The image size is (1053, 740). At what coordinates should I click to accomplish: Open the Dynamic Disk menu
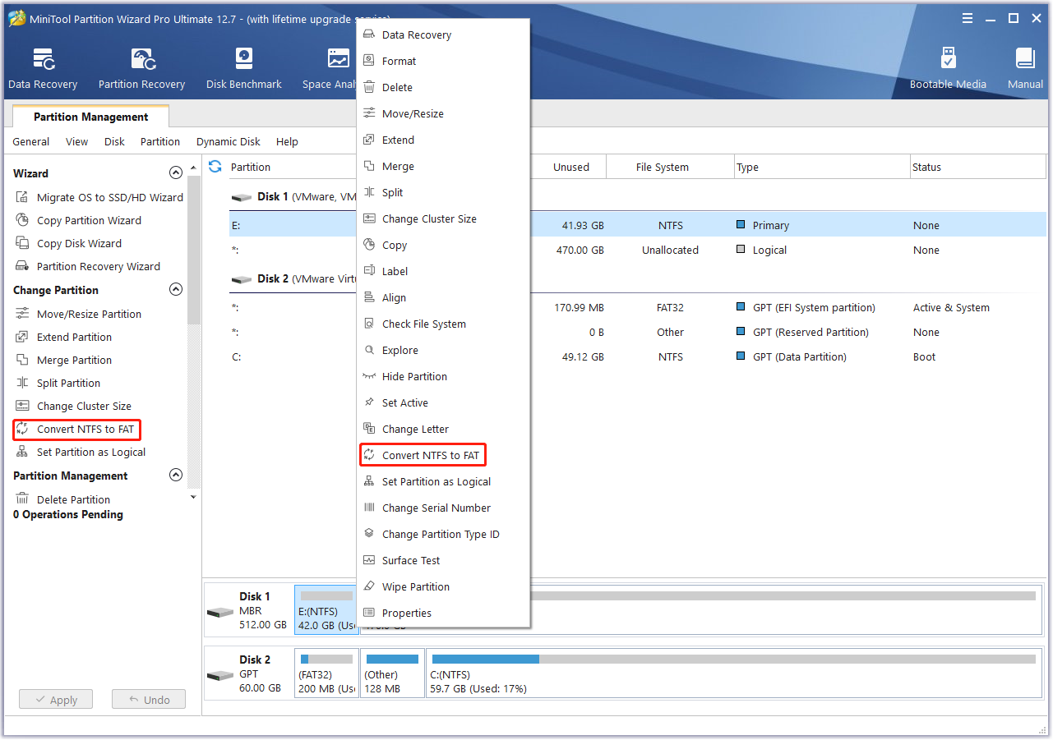[x=229, y=141]
